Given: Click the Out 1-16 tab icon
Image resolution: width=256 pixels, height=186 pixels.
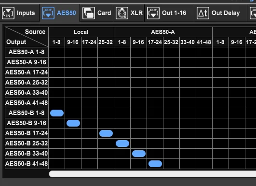Looking at the screenshot, I should [x=153, y=13].
